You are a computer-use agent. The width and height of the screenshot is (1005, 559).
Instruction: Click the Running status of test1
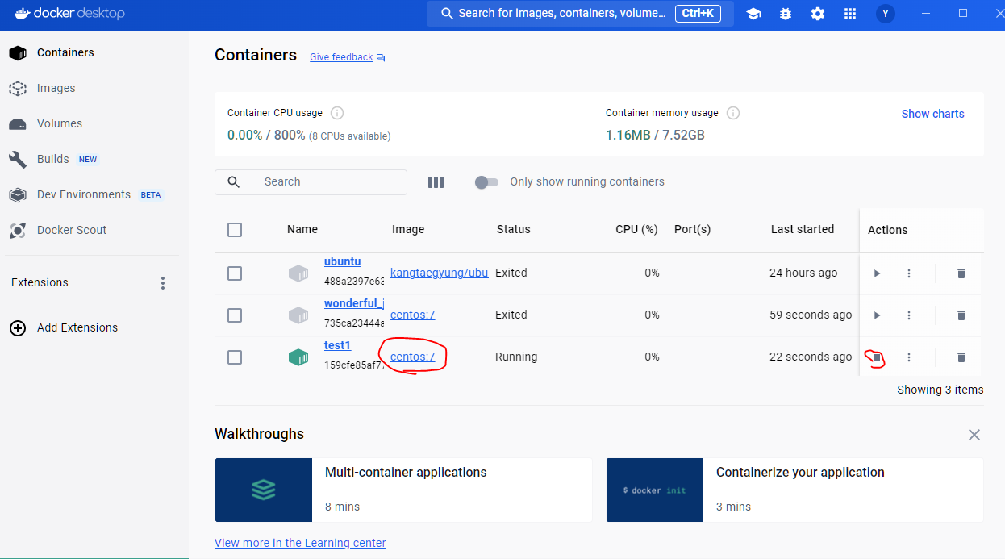[x=516, y=357]
